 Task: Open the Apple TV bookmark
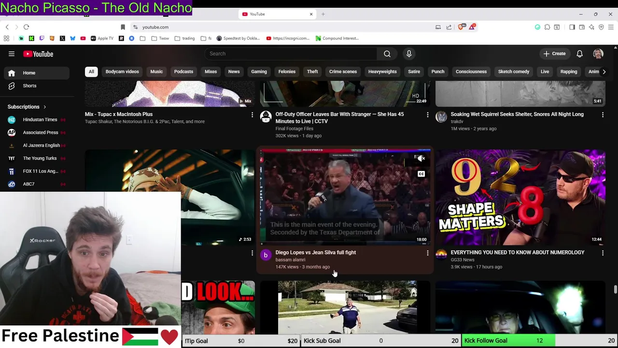click(x=102, y=38)
